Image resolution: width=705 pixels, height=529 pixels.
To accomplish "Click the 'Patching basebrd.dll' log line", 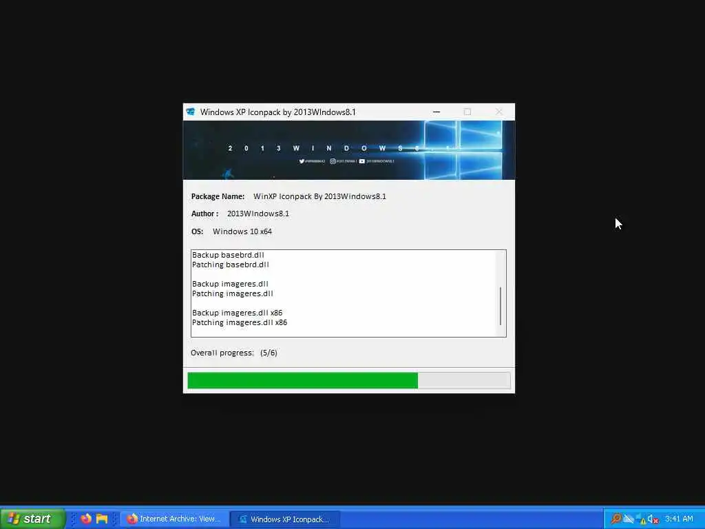I will [230, 264].
